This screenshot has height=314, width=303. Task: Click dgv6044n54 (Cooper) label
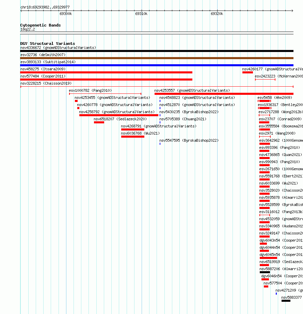click(x=281, y=247)
